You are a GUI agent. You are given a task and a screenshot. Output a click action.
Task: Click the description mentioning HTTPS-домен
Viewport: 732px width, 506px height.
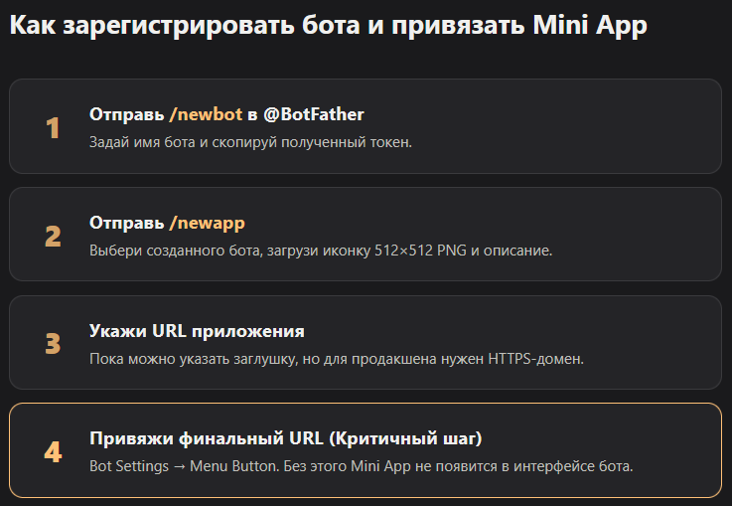pos(337,359)
